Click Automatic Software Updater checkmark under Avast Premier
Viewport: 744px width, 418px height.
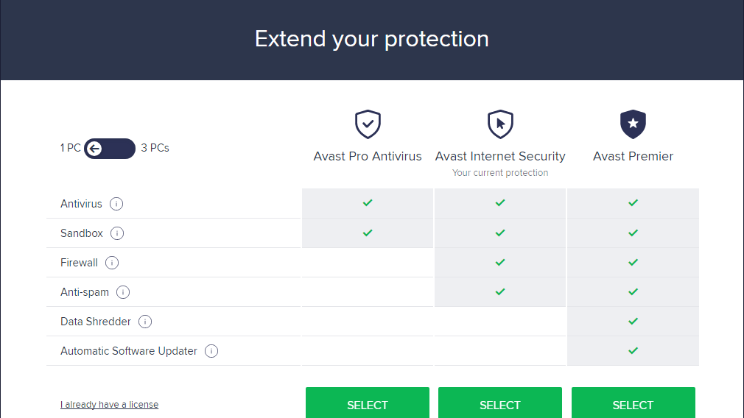coord(633,351)
